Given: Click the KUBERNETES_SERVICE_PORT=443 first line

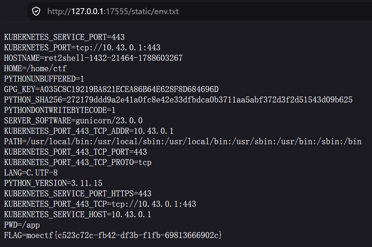Looking at the screenshot, I should [x=64, y=37].
